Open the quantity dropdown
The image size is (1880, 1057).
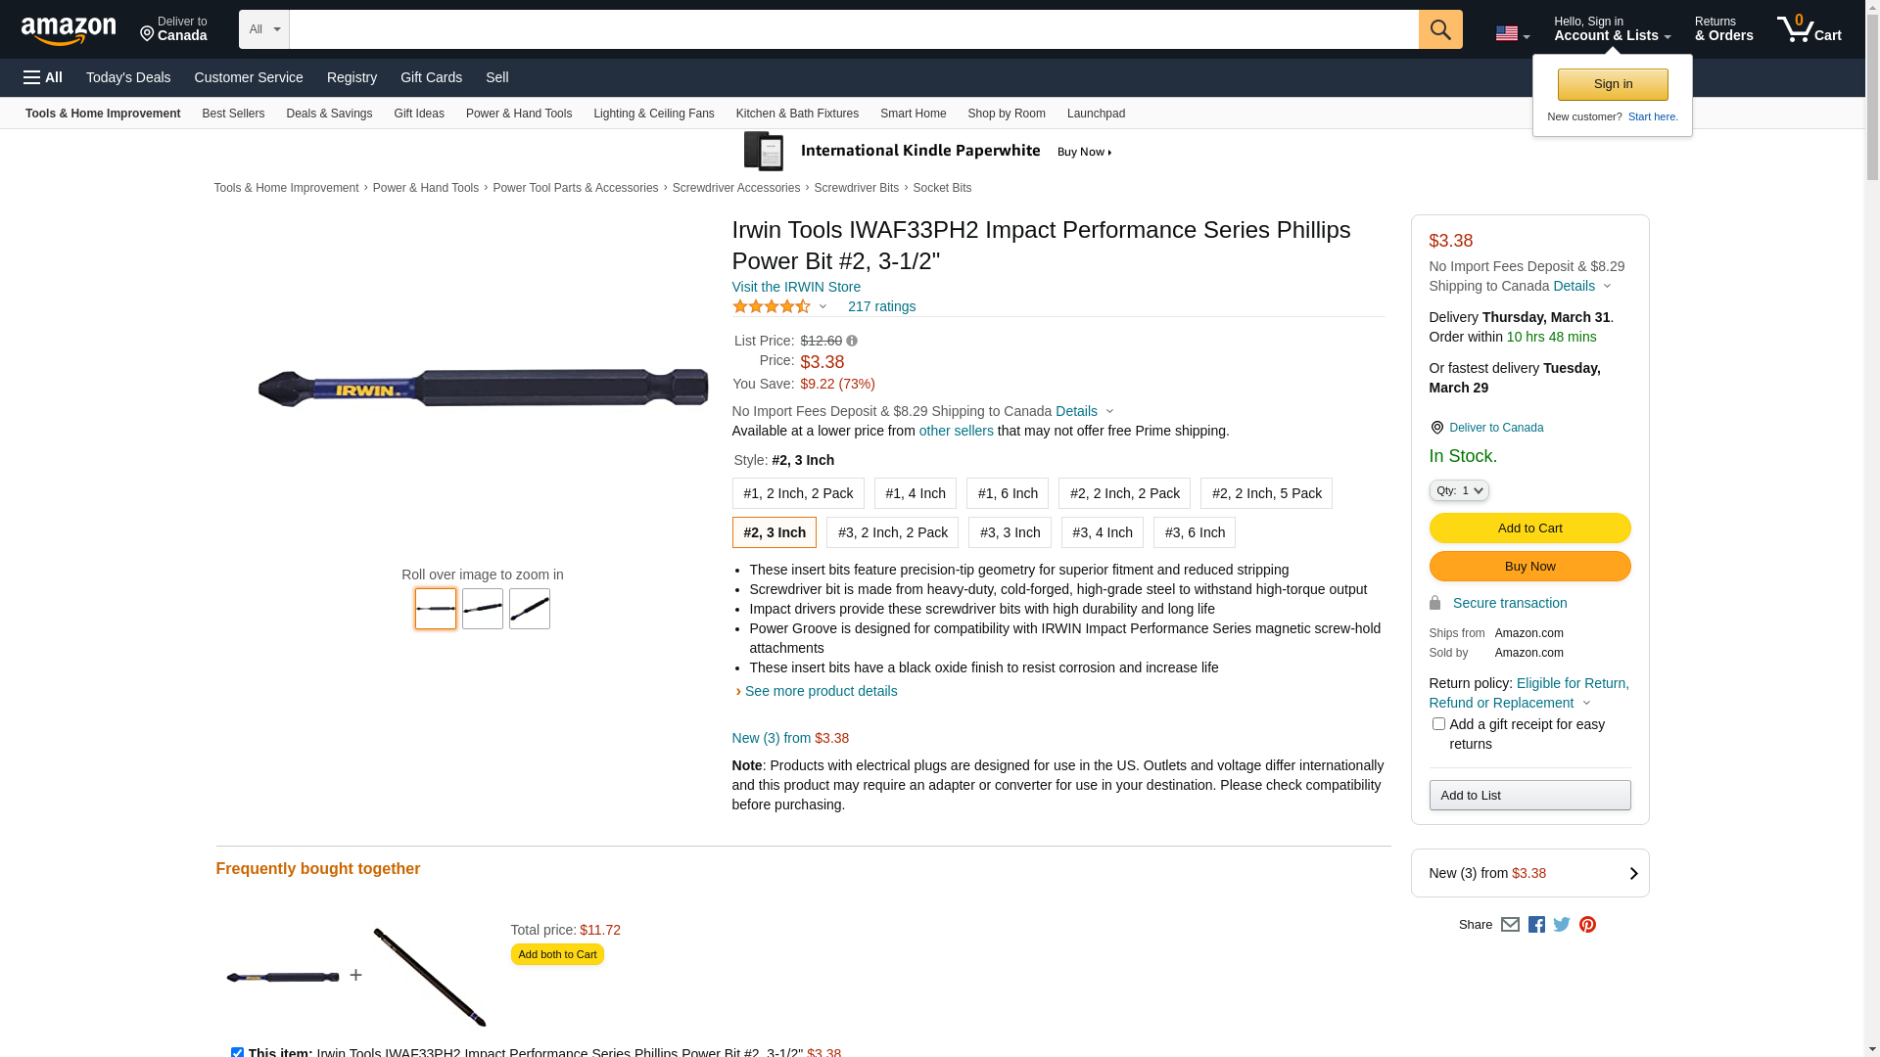(x=1458, y=490)
